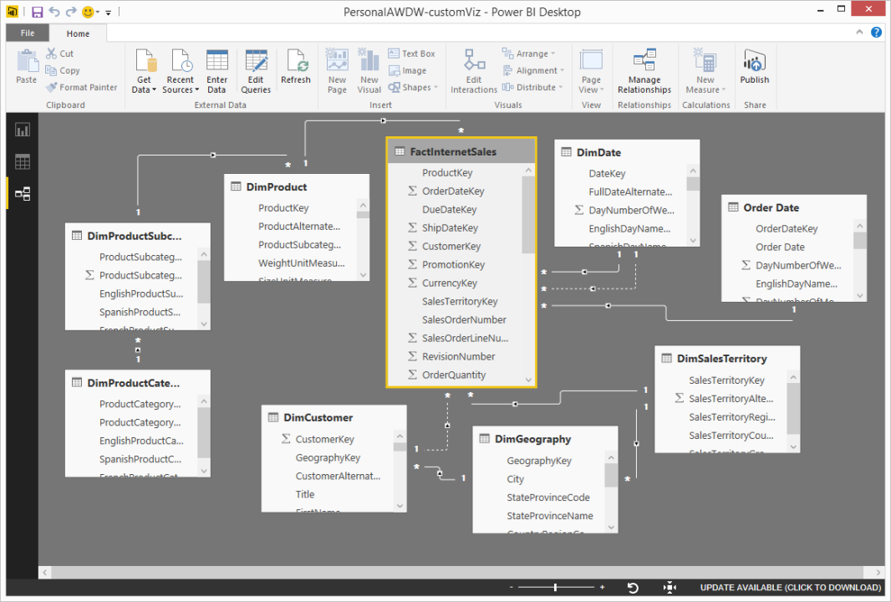Click the Format Painter button
Viewport: 891px width, 602px height.
(81, 87)
